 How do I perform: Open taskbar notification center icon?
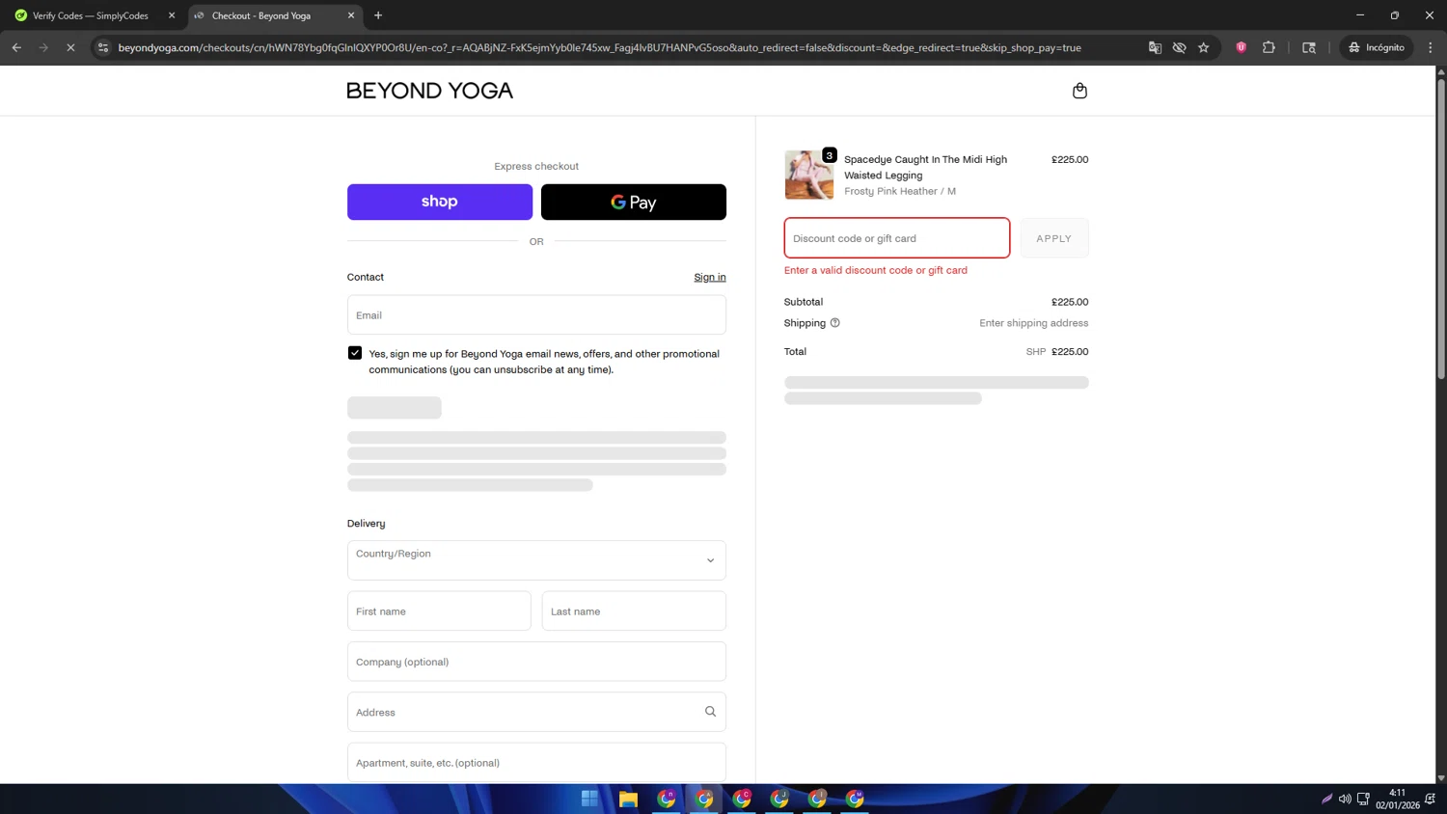(1430, 799)
